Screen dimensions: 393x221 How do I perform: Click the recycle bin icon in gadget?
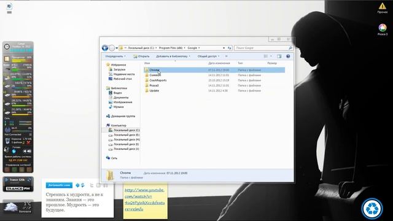click(x=7, y=141)
